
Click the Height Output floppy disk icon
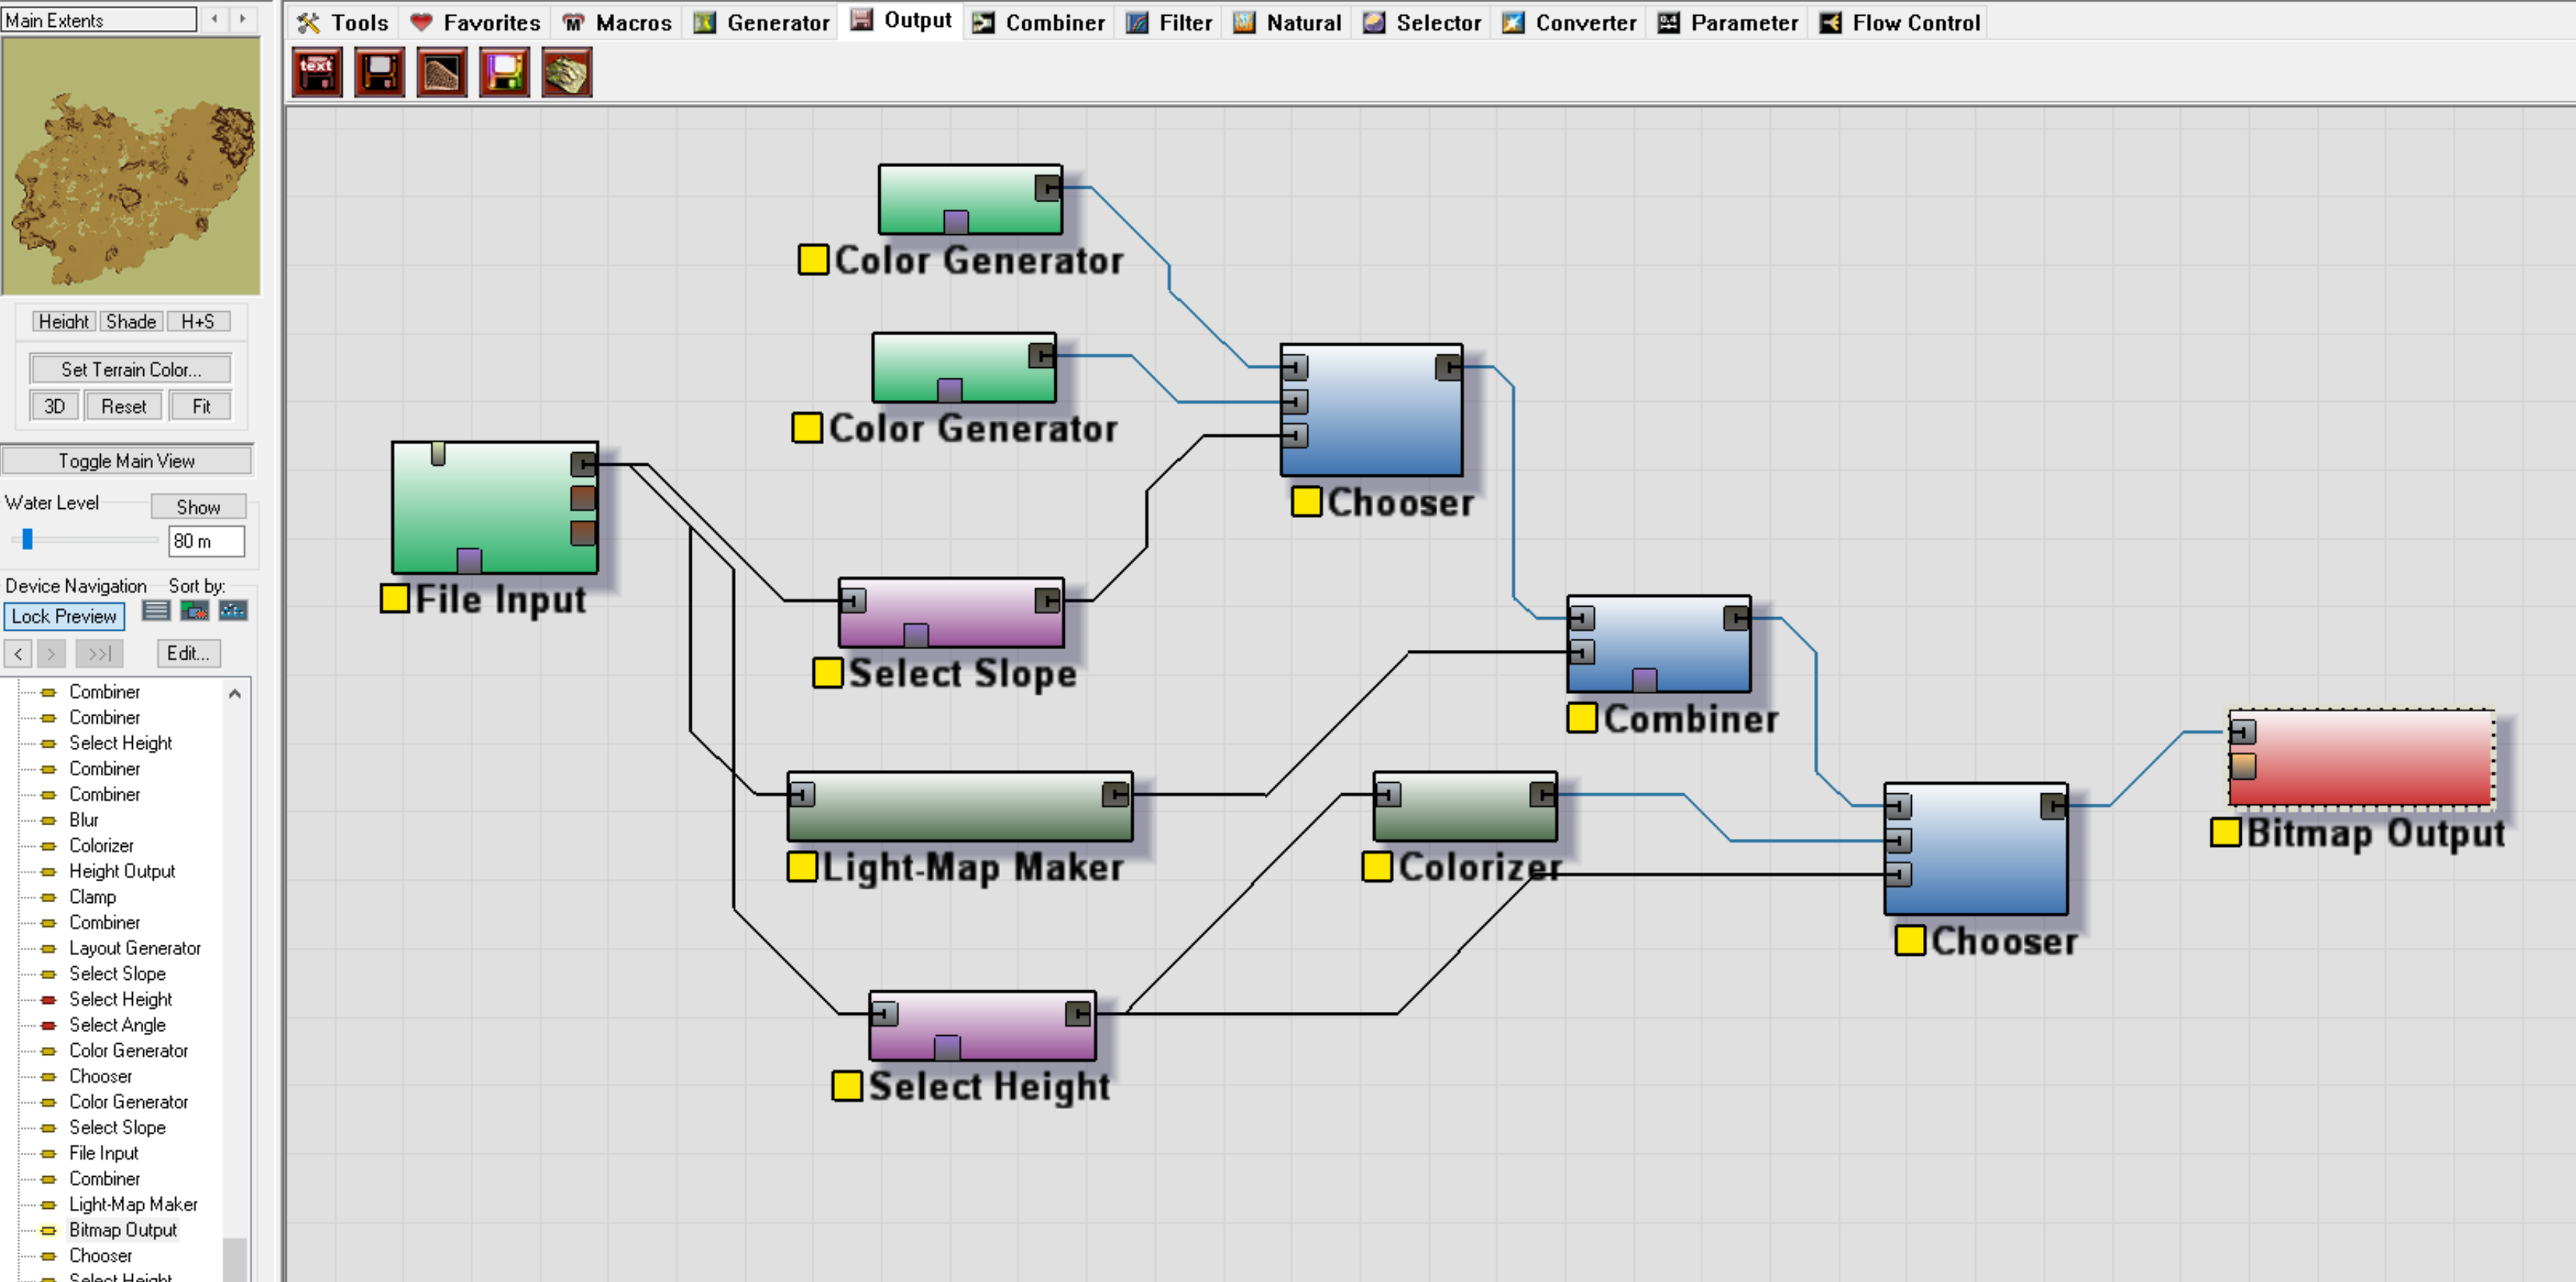pyautogui.click(x=379, y=73)
